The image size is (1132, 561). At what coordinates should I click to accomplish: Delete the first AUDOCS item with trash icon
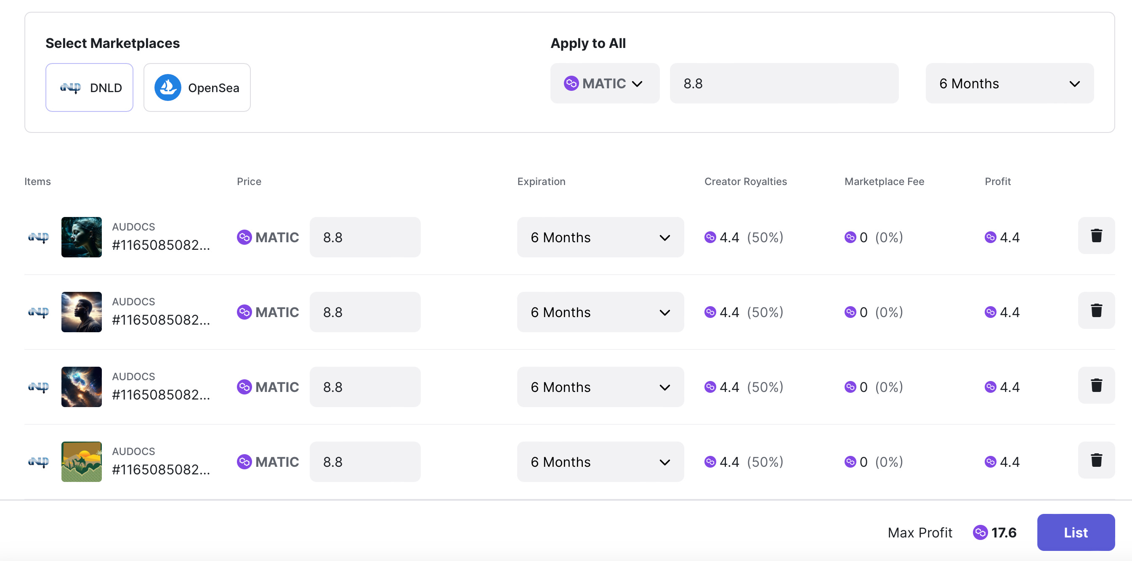coord(1096,236)
